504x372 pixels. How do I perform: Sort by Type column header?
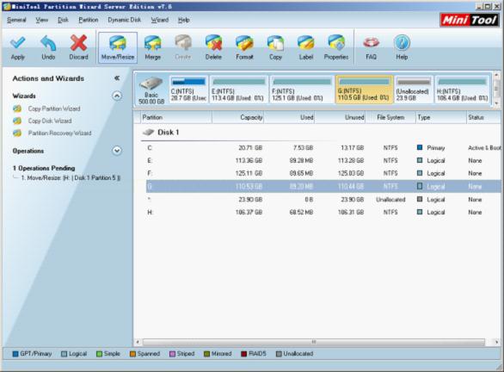441,117
